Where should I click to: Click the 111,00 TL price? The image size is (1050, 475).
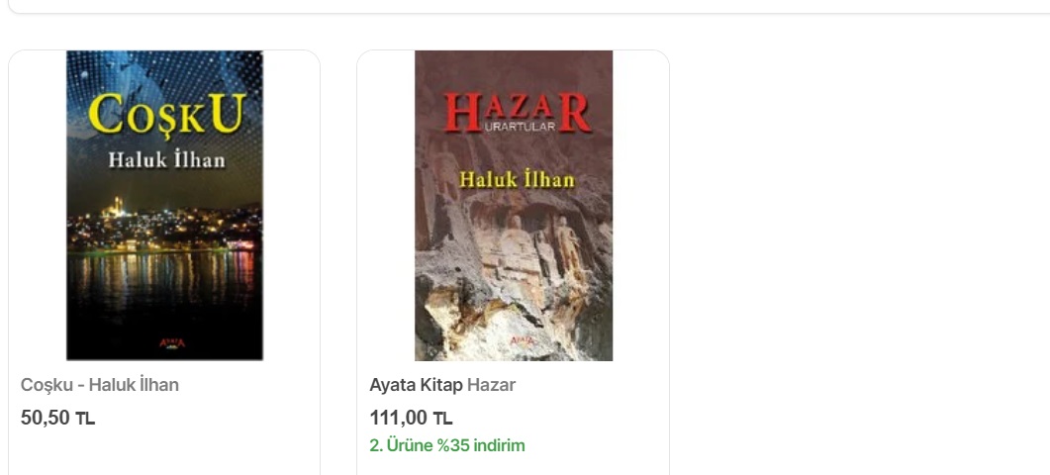click(x=411, y=418)
